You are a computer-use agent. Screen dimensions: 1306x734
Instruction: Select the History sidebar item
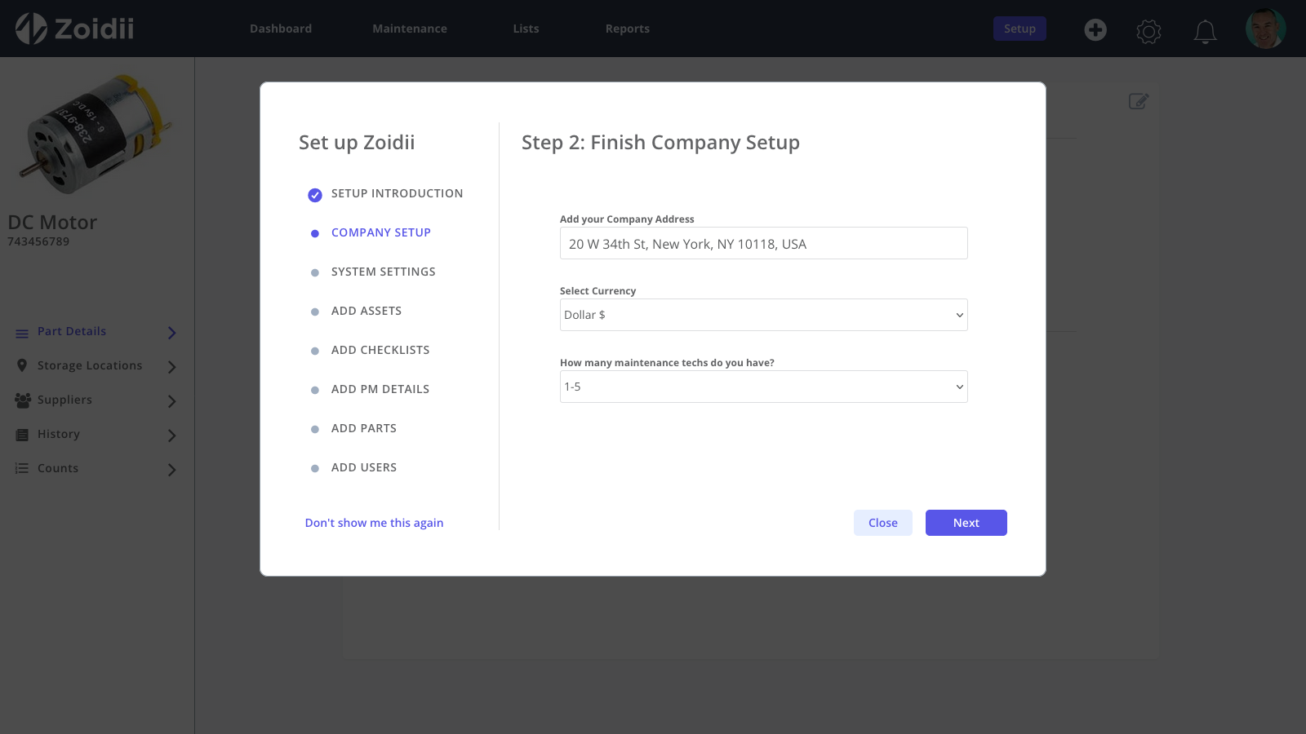click(x=59, y=434)
